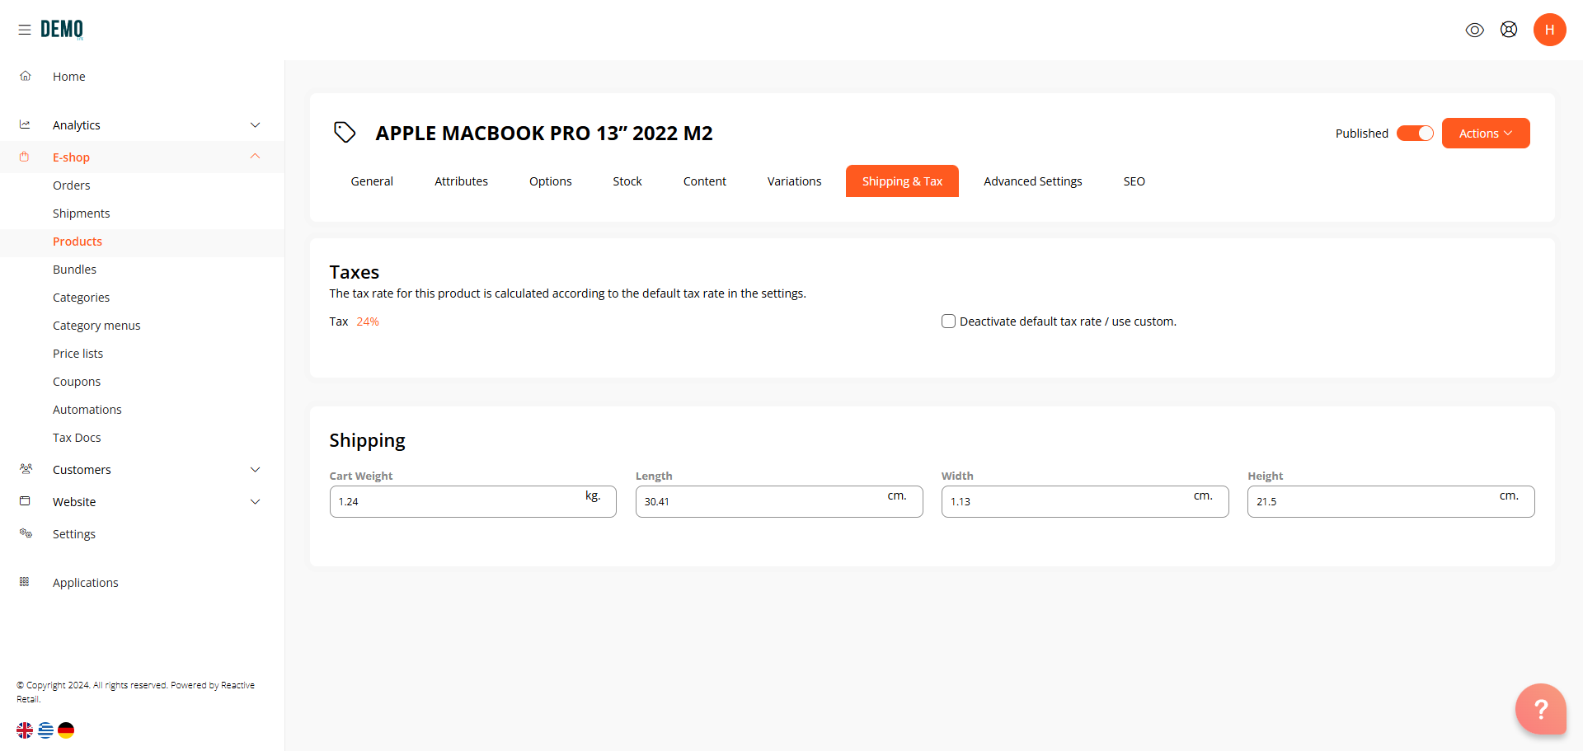Click the Settings gears icon
This screenshot has width=1583, height=751.
click(26, 533)
